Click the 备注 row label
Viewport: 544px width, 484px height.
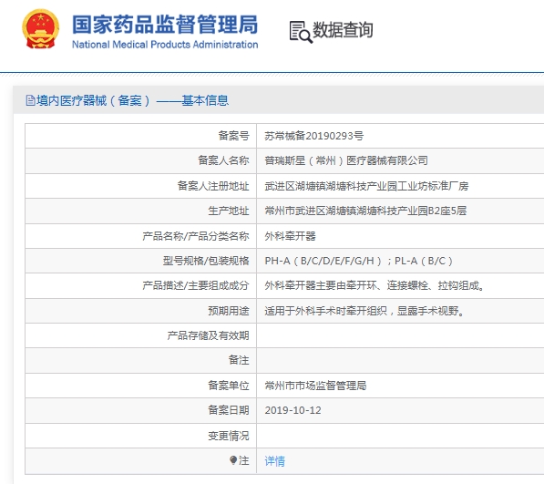coord(239,360)
